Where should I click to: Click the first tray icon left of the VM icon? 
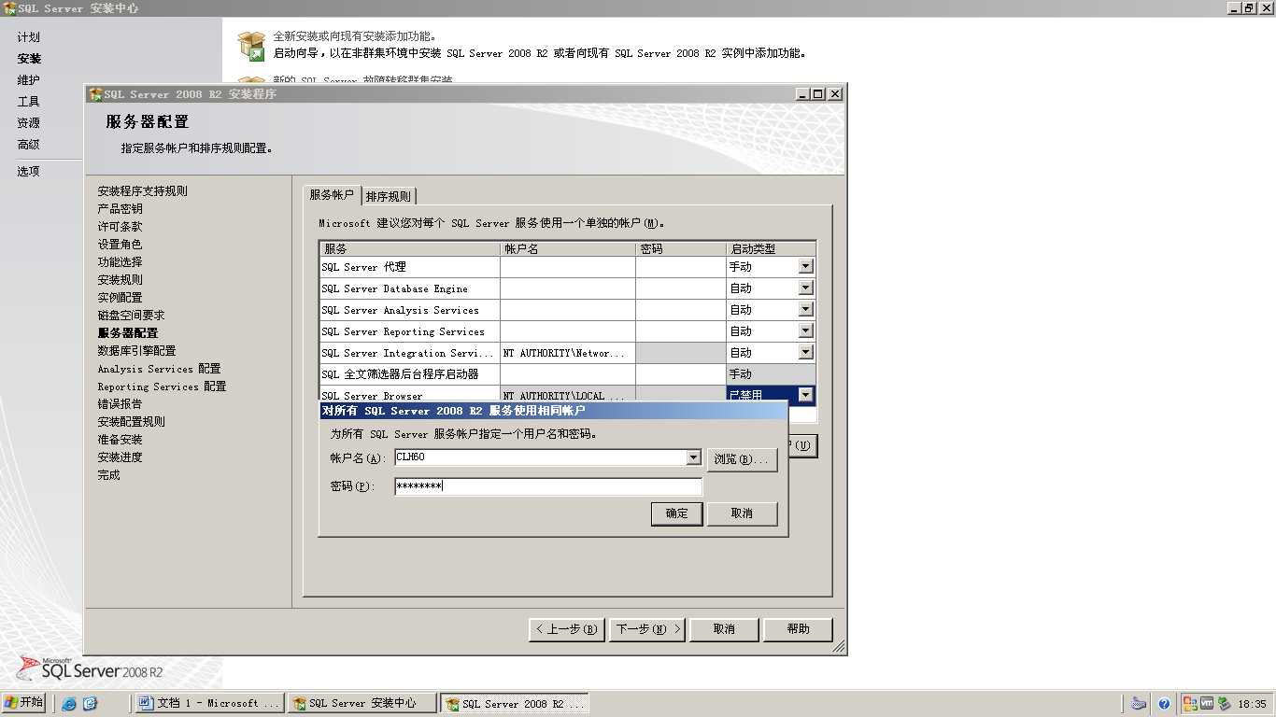(1190, 704)
